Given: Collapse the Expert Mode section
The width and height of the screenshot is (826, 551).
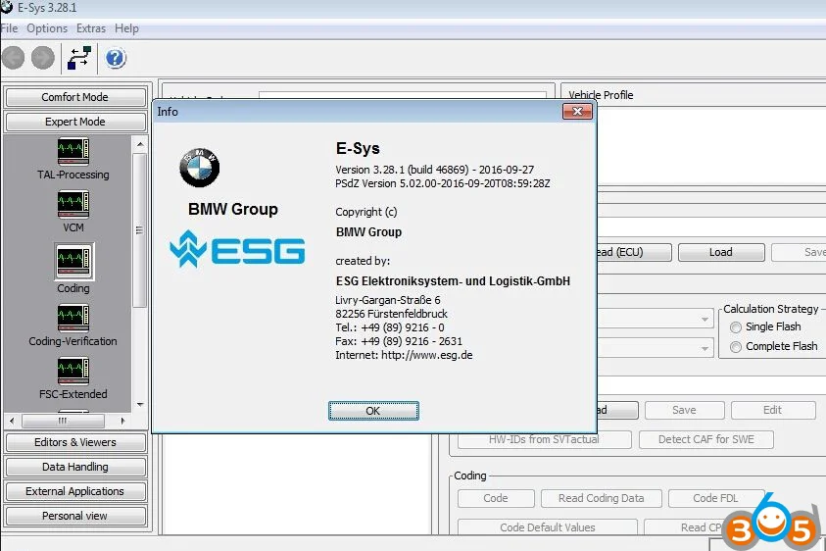Looking at the screenshot, I should point(75,122).
